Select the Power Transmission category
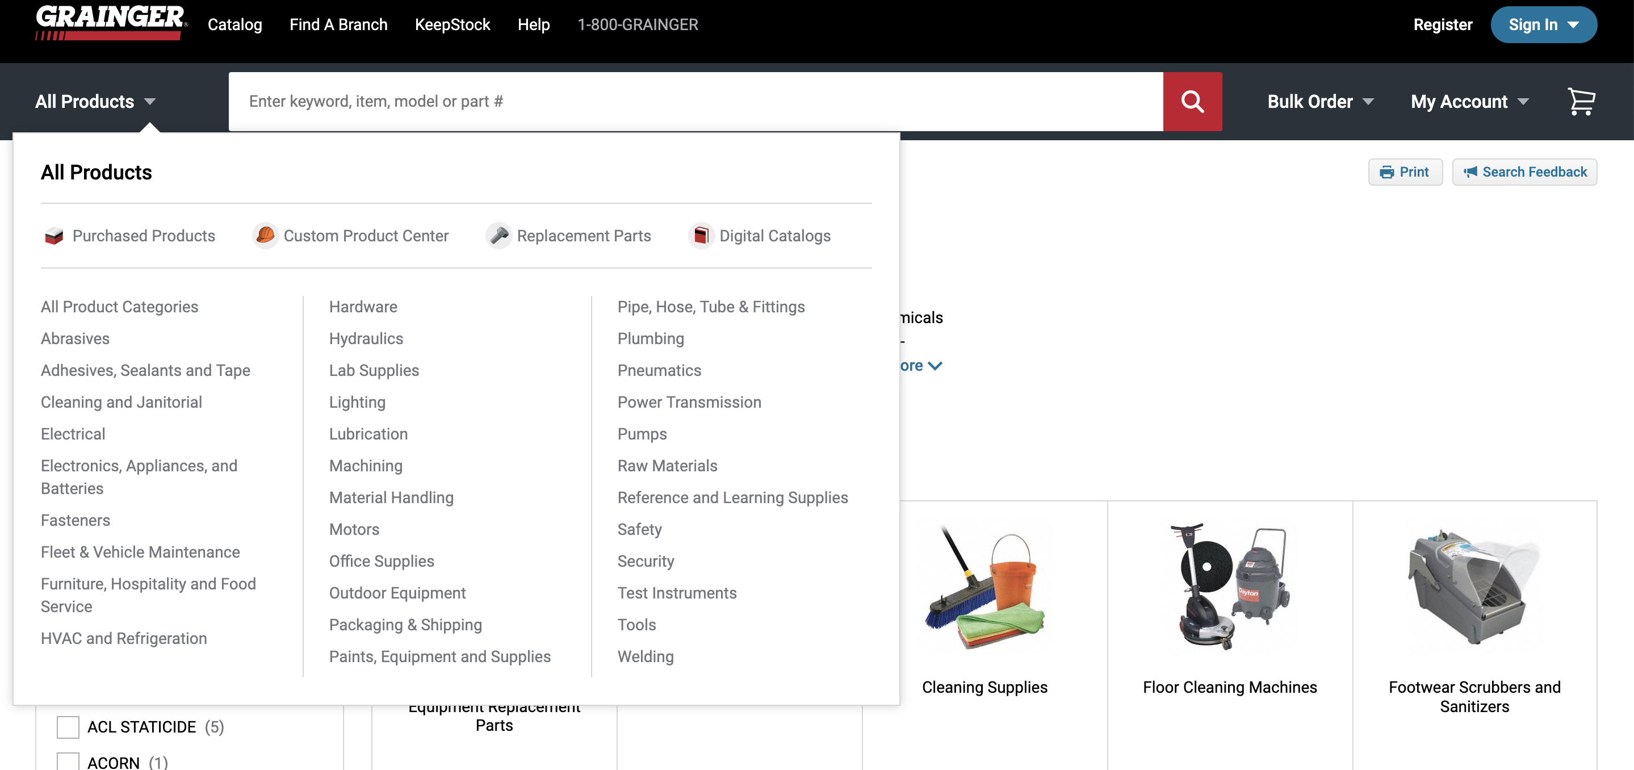Viewport: 1634px width, 770px height. coord(689,402)
